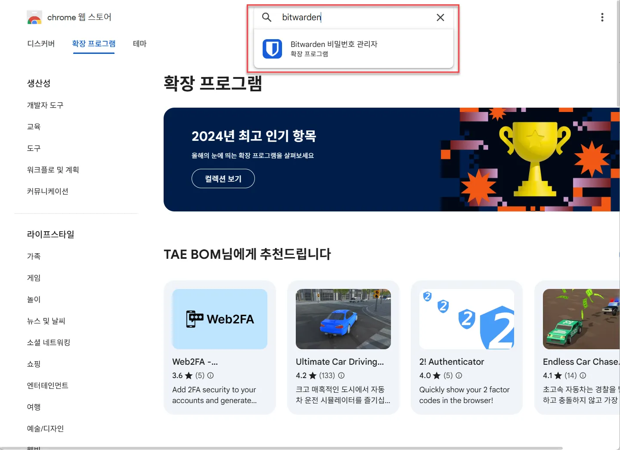Screen dimensions: 620x450
Task: Click the Bitwarden shield icon in suggestions
Action: 273,49
